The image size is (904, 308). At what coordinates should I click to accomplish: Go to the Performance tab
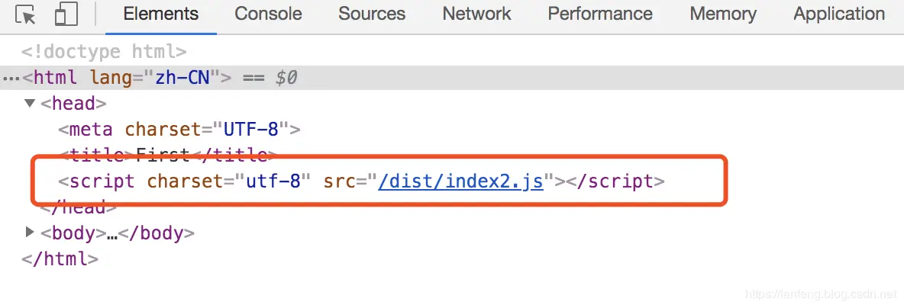[x=600, y=14]
